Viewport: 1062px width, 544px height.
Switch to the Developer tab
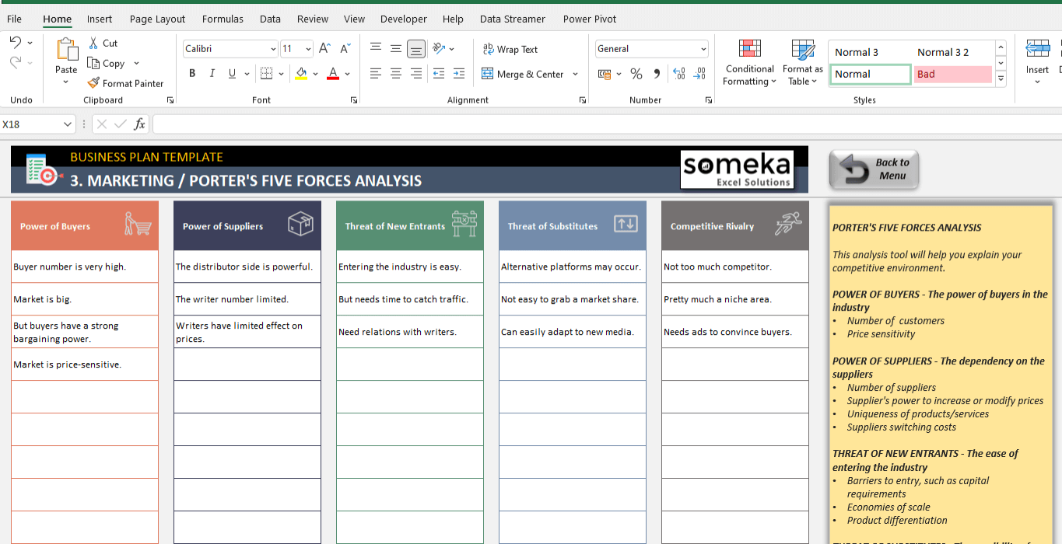404,19
